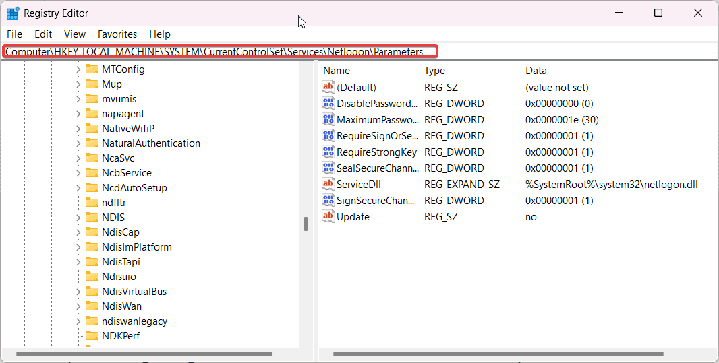The height and width of the screenshot is (363, 719).
Task: Click the MaximumPasswo DWORD value icon
Action: 328,119
